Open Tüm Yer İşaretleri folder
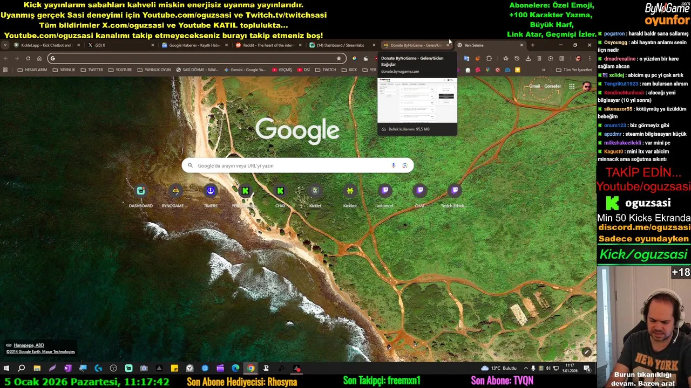This screenshot has width=691, height=388. [574, 70]
